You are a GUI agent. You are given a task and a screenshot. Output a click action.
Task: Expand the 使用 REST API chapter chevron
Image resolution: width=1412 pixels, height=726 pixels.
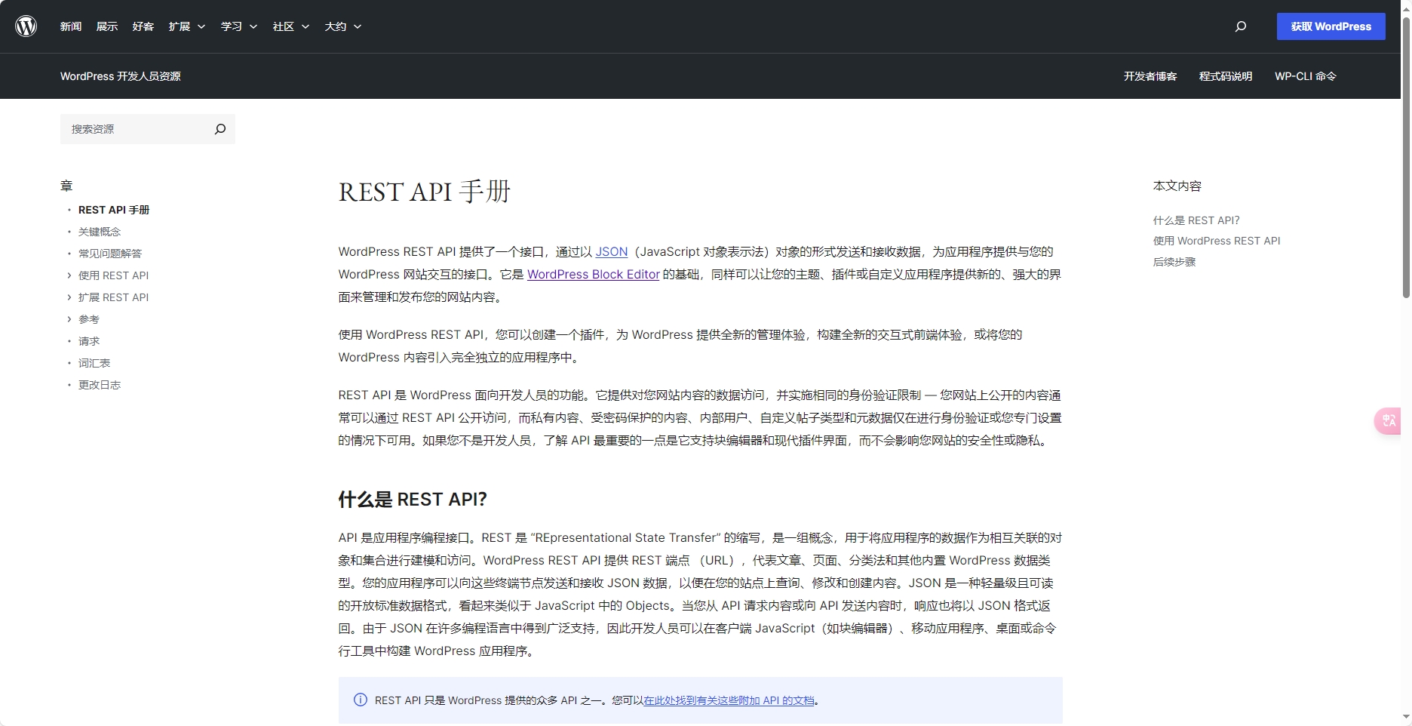(69, 275)
